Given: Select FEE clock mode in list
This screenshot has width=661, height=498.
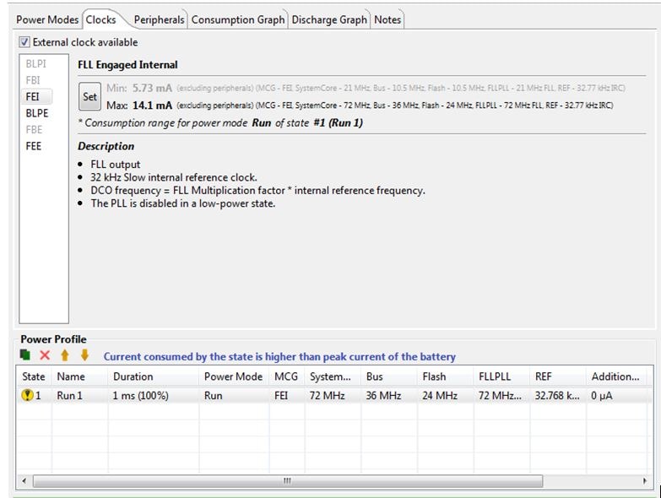Looking at the screenshot, I should pyautogui.click(x=34, y=146).
